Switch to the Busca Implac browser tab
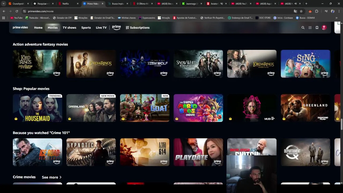 tap(118, 4)
